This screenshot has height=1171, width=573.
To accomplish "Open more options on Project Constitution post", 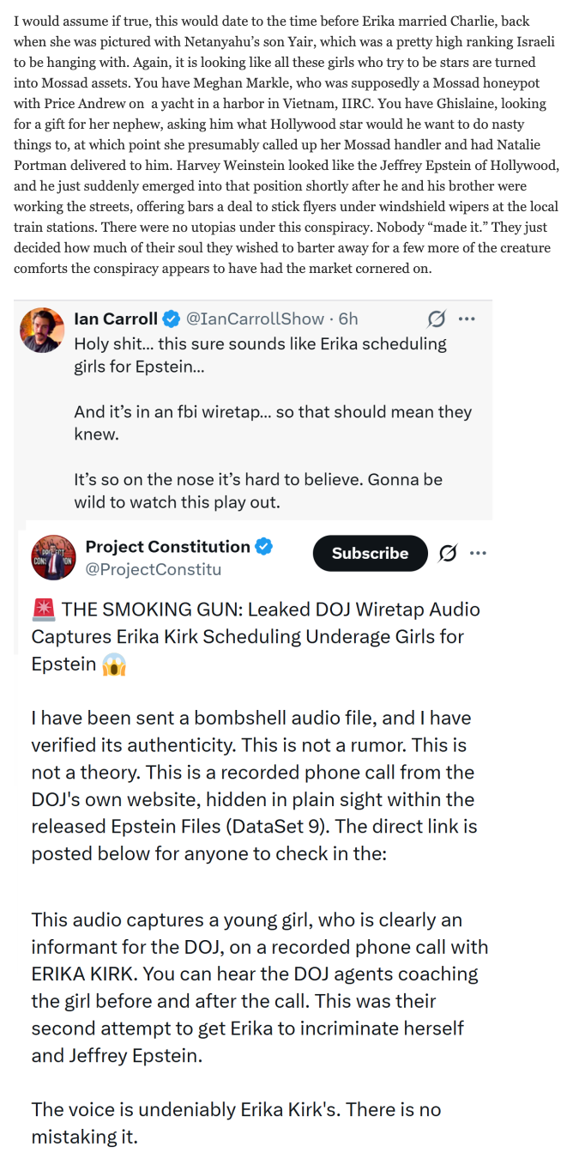I will point(478,554).
